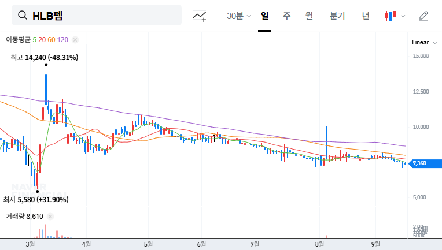
Task: Click the 5,000 price axis label
Action: [419, 197]
